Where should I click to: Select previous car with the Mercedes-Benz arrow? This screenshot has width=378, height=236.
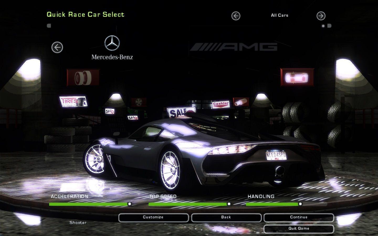pos(57,47)
